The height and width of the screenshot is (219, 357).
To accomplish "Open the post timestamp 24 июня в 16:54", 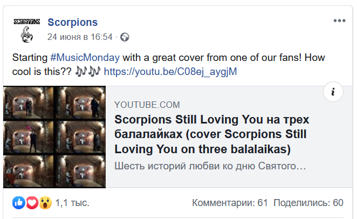I will 80,37.
